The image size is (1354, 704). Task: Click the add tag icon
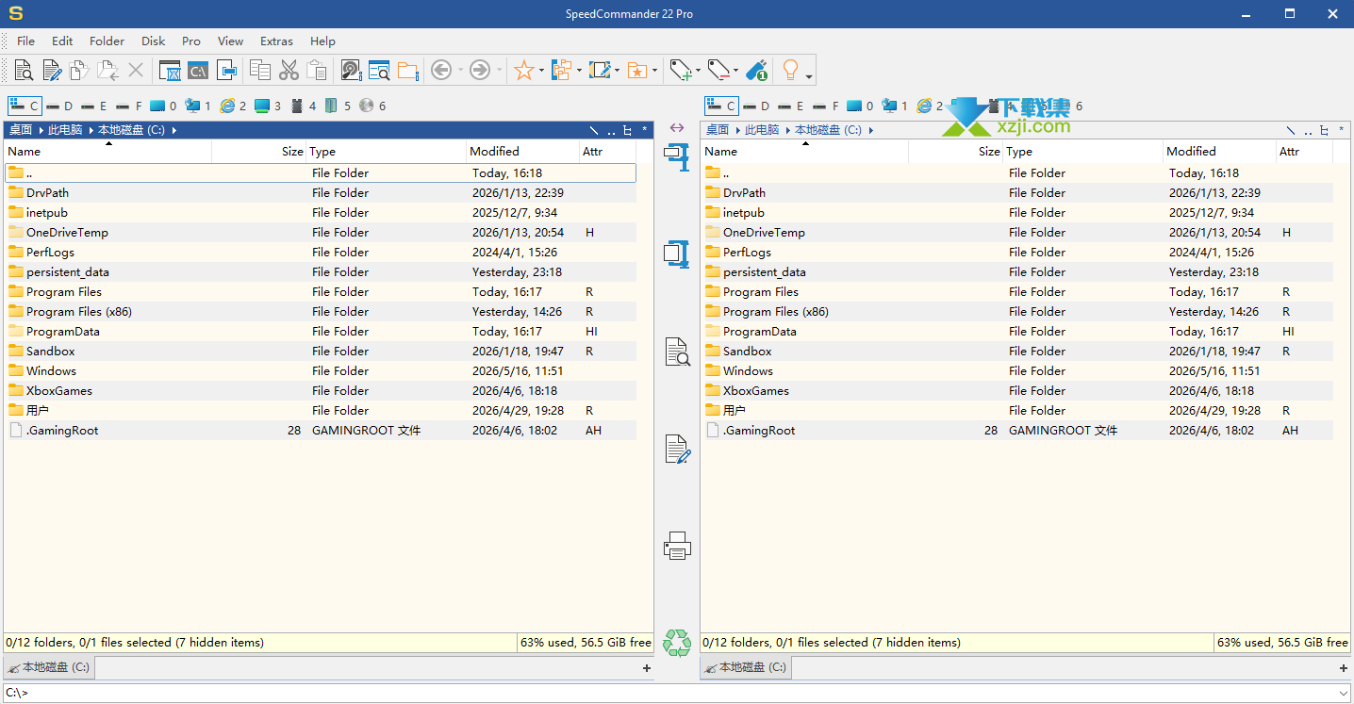(x=681, y=70)
